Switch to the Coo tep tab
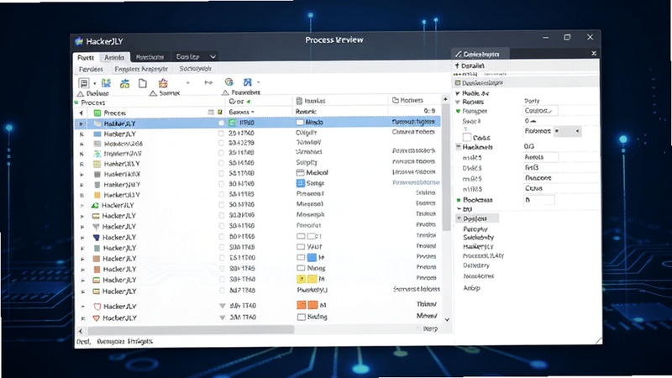The width and height of the screenshot is (672, 378). coord(187,56)
